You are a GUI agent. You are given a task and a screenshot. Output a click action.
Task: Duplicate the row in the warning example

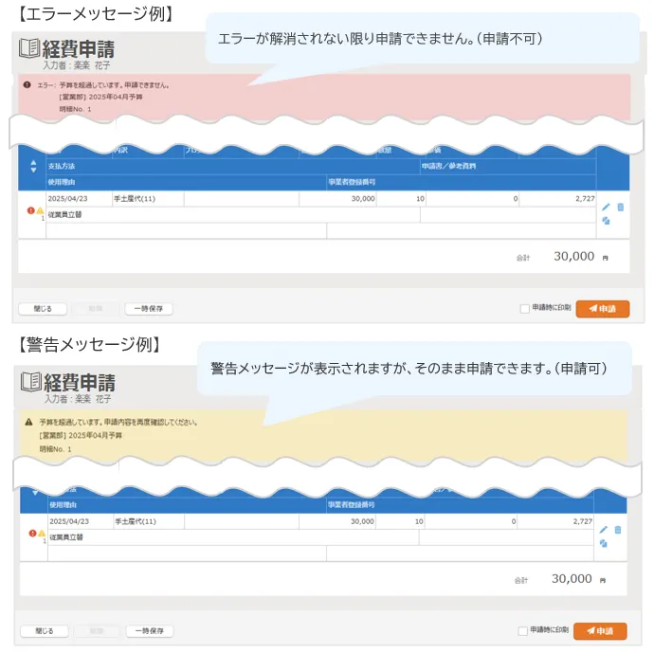tap(604, 544)
